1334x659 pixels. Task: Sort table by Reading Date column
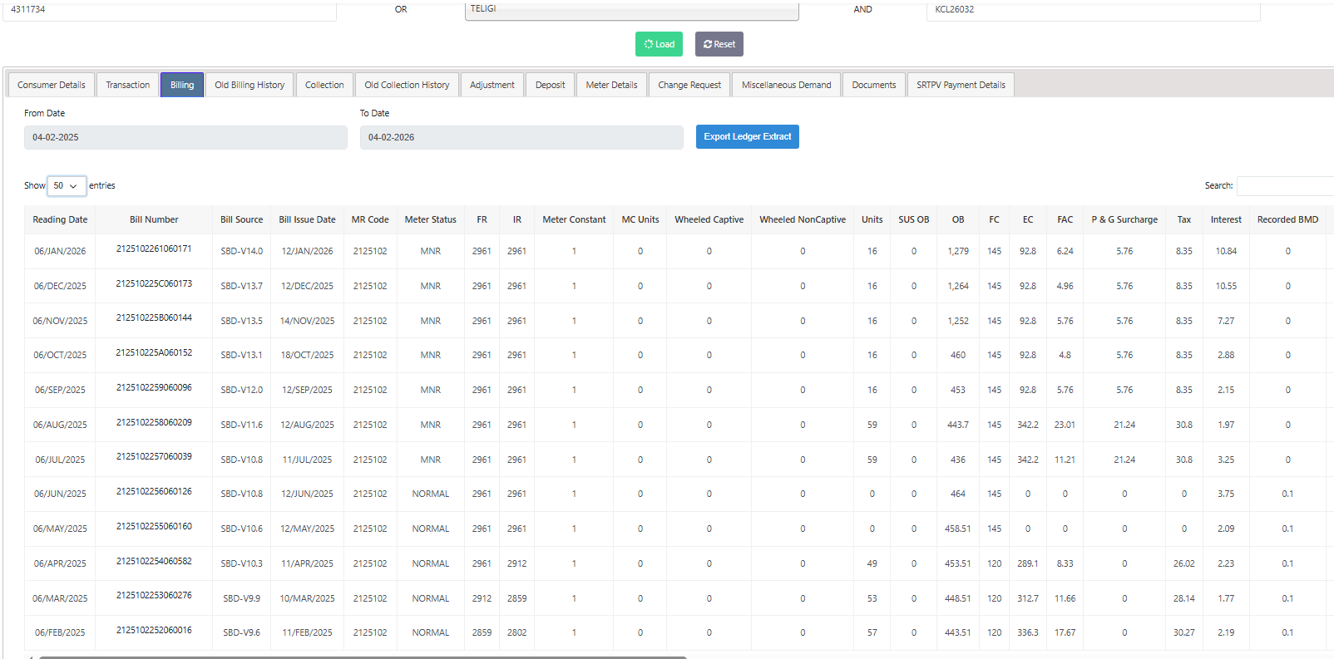click(60, 220)
